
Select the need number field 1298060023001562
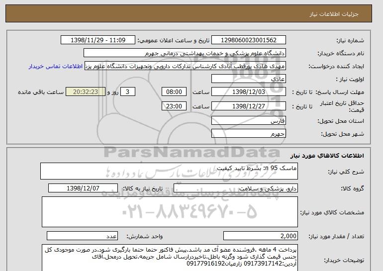tap(248, 40)
